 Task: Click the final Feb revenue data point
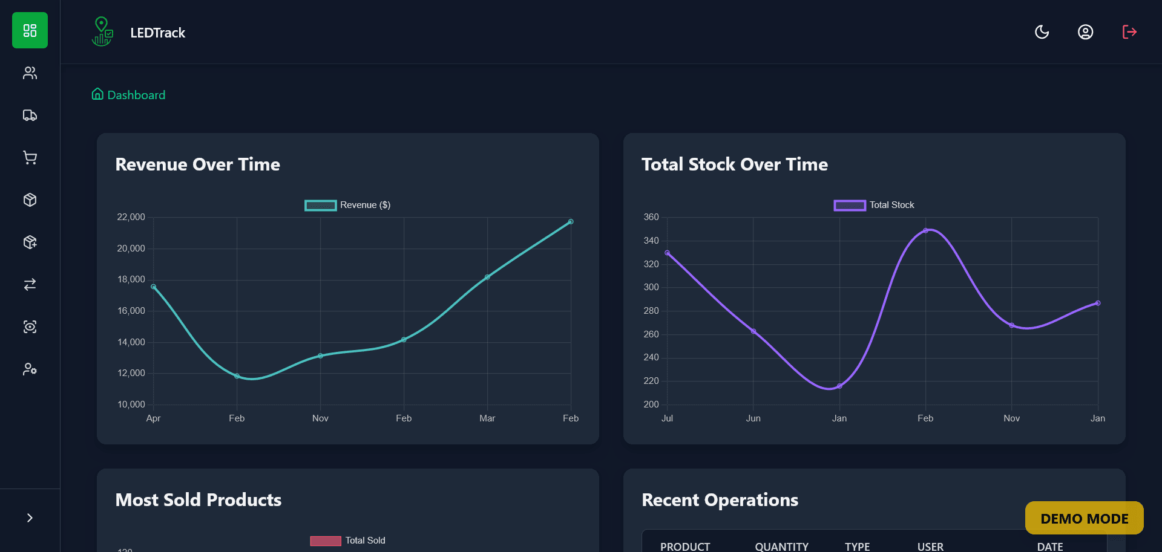click(x=571, y=222)
